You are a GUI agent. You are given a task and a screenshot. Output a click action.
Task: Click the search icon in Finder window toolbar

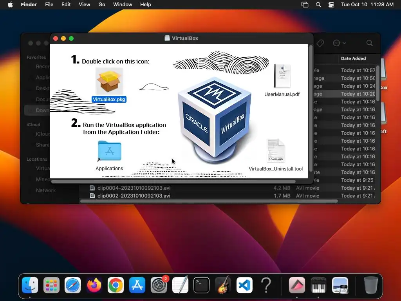370,43
